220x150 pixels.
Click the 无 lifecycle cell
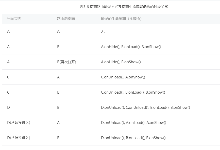click(103, 31)
